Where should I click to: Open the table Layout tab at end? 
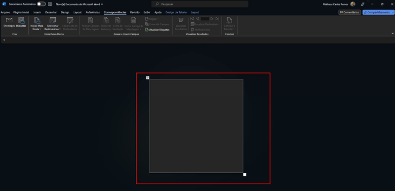tap(195, 12)
